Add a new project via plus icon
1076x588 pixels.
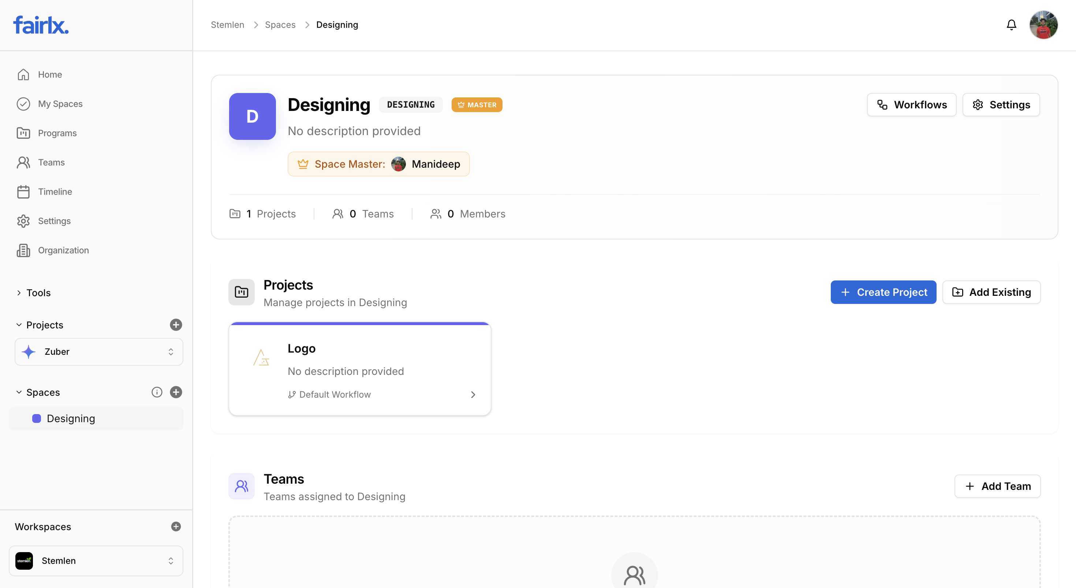[176, 325]
